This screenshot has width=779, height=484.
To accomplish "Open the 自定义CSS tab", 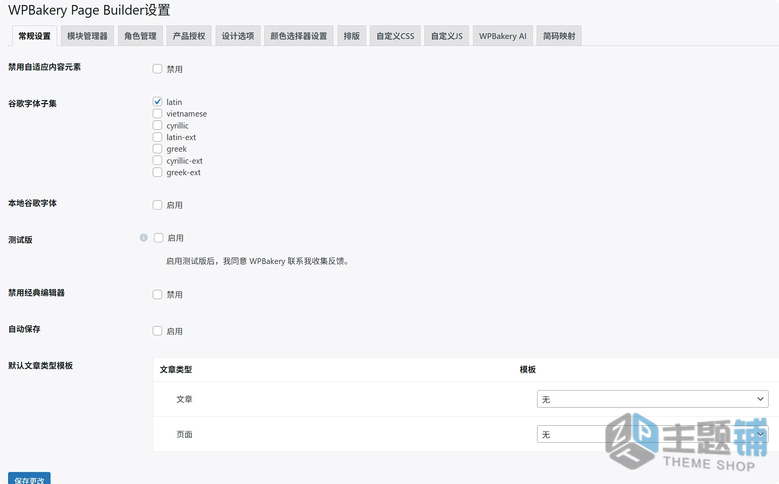I will click(395, 36).
